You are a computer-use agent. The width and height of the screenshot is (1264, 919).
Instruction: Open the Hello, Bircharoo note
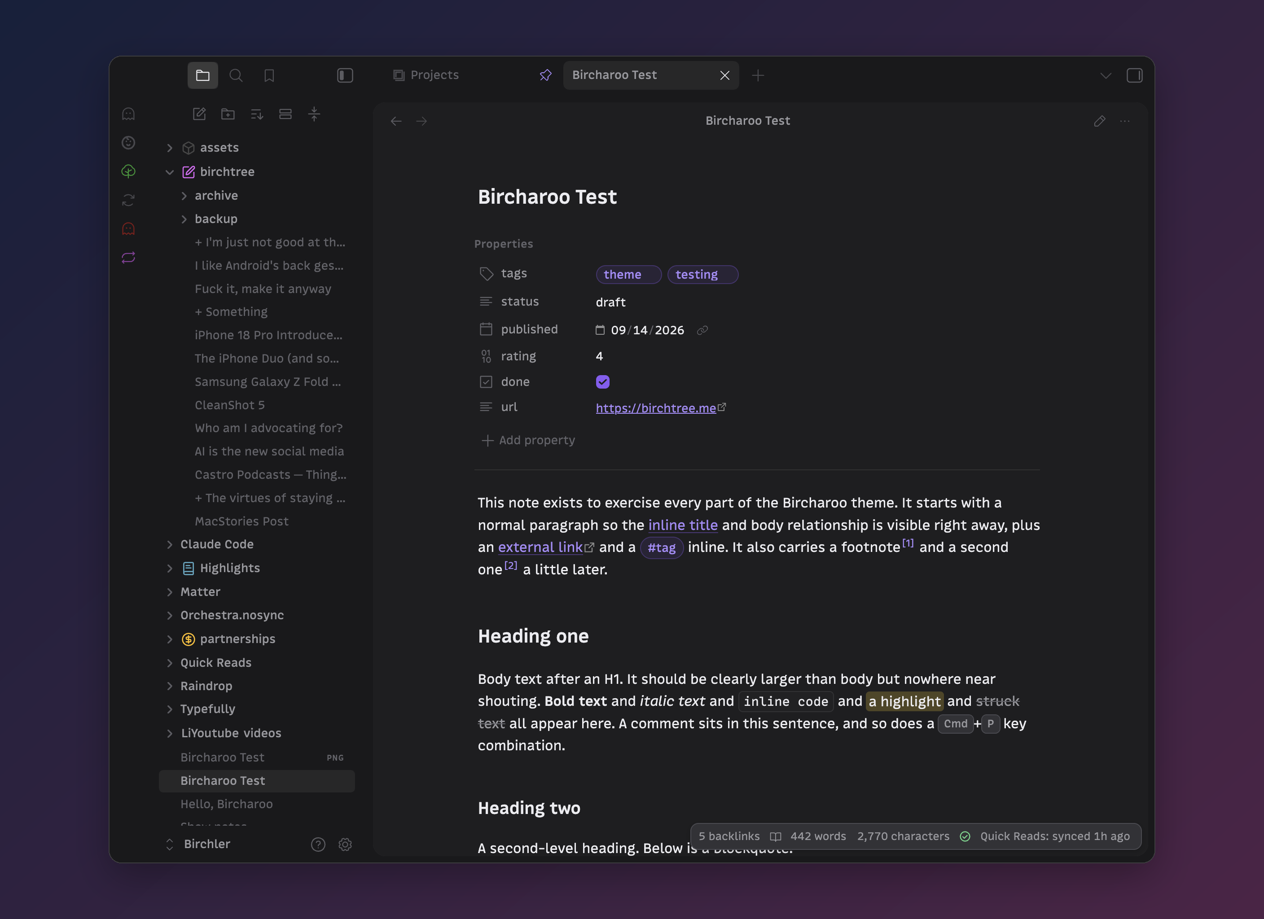[257, 804]
